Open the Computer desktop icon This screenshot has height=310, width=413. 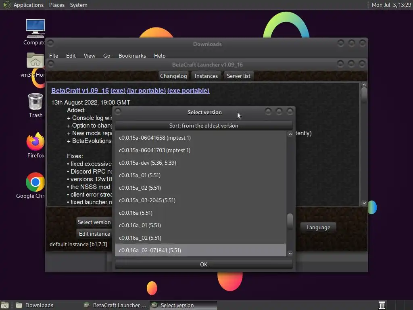(35, 29)
